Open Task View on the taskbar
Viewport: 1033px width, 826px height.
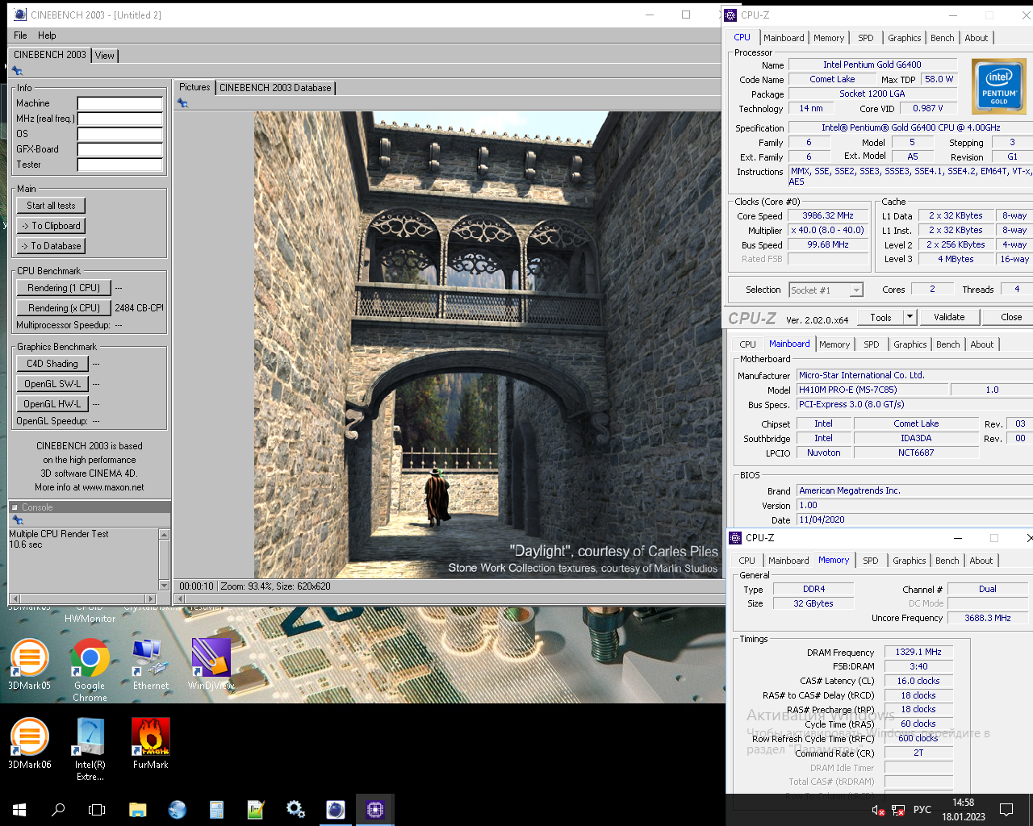click(97, 810)
